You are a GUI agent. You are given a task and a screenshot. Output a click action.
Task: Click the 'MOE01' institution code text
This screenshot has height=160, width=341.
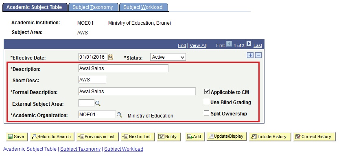point(85,23)
